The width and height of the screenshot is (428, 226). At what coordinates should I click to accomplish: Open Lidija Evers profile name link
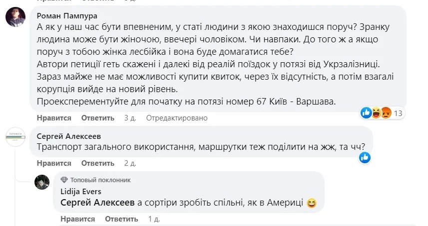pyautogui.click(x=80, y=191)
